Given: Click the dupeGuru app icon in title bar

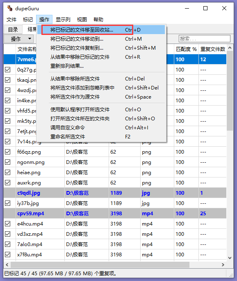Looking at the screenshot, I should pos(10,8).
